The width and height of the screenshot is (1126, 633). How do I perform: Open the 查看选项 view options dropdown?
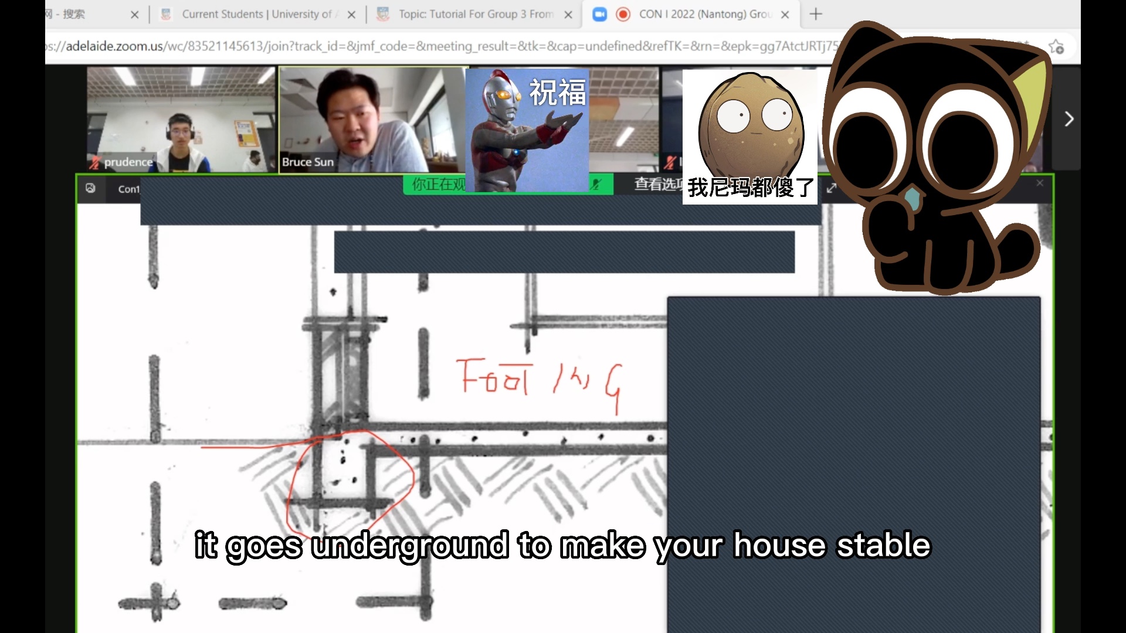[x=657, y=184]
